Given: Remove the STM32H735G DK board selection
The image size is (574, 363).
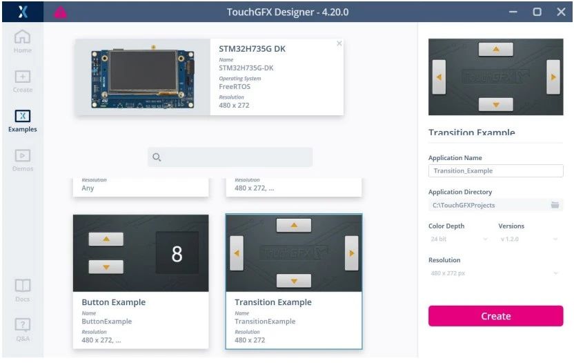Looking at the screenshot, I should click(339, 43).
